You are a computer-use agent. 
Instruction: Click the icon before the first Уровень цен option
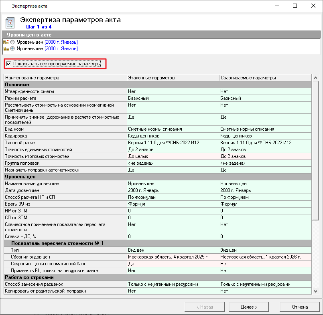pos(6,42)
